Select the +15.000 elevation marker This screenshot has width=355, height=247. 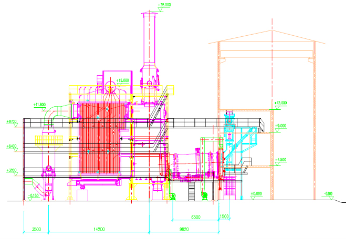122,80
